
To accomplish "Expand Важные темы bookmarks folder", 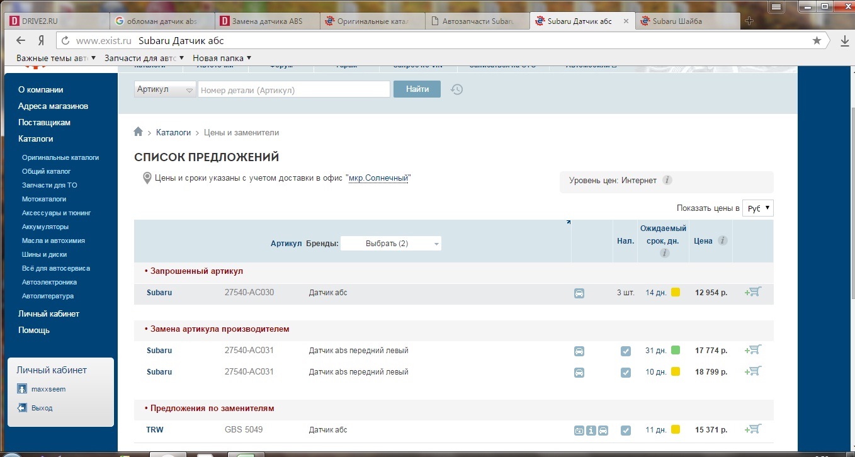I will pos(56,58).
